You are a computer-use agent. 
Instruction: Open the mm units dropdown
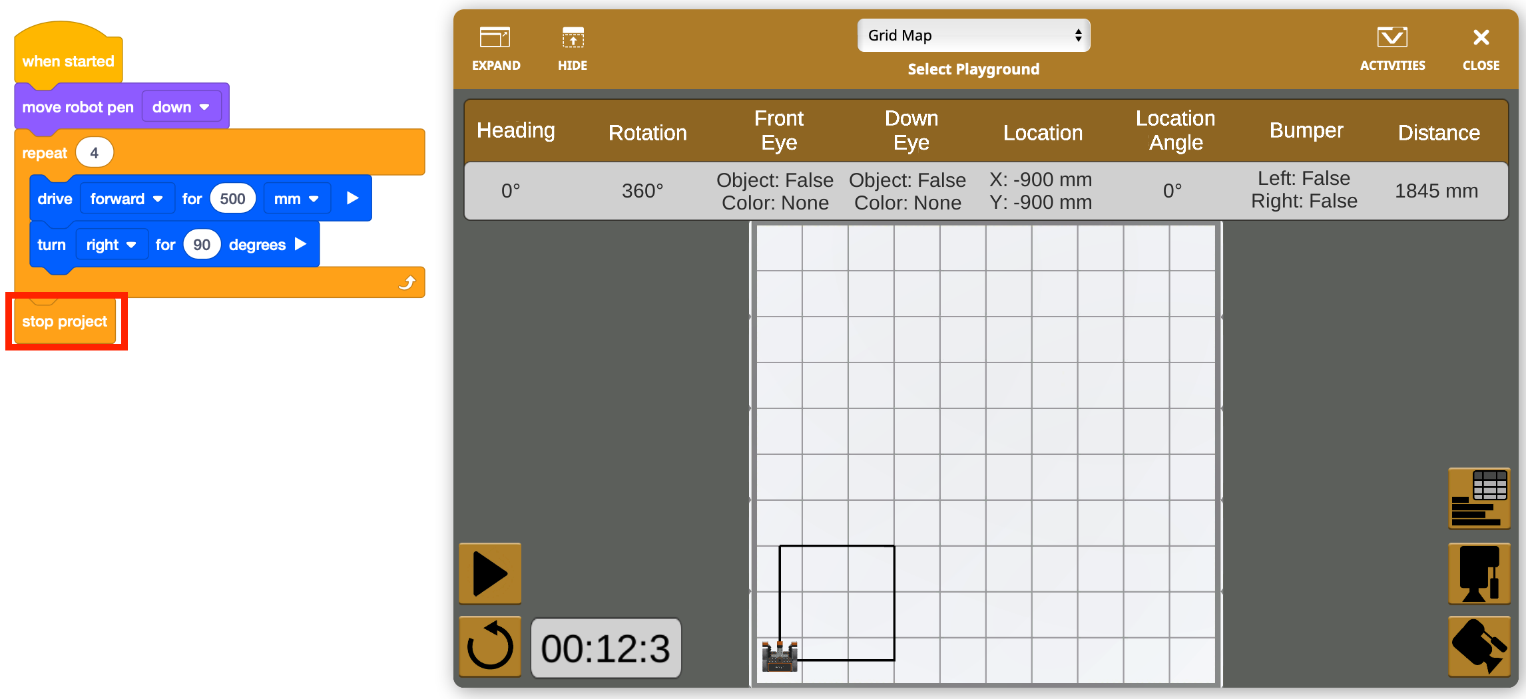pos(296,198)
